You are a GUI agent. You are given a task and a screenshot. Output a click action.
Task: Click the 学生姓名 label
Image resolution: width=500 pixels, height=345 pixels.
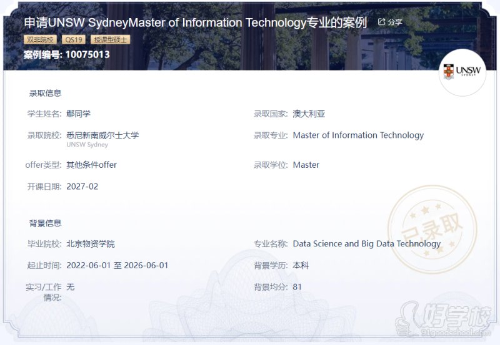44,114
